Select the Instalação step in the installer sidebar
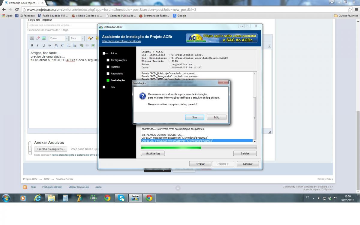 point(118,80)
